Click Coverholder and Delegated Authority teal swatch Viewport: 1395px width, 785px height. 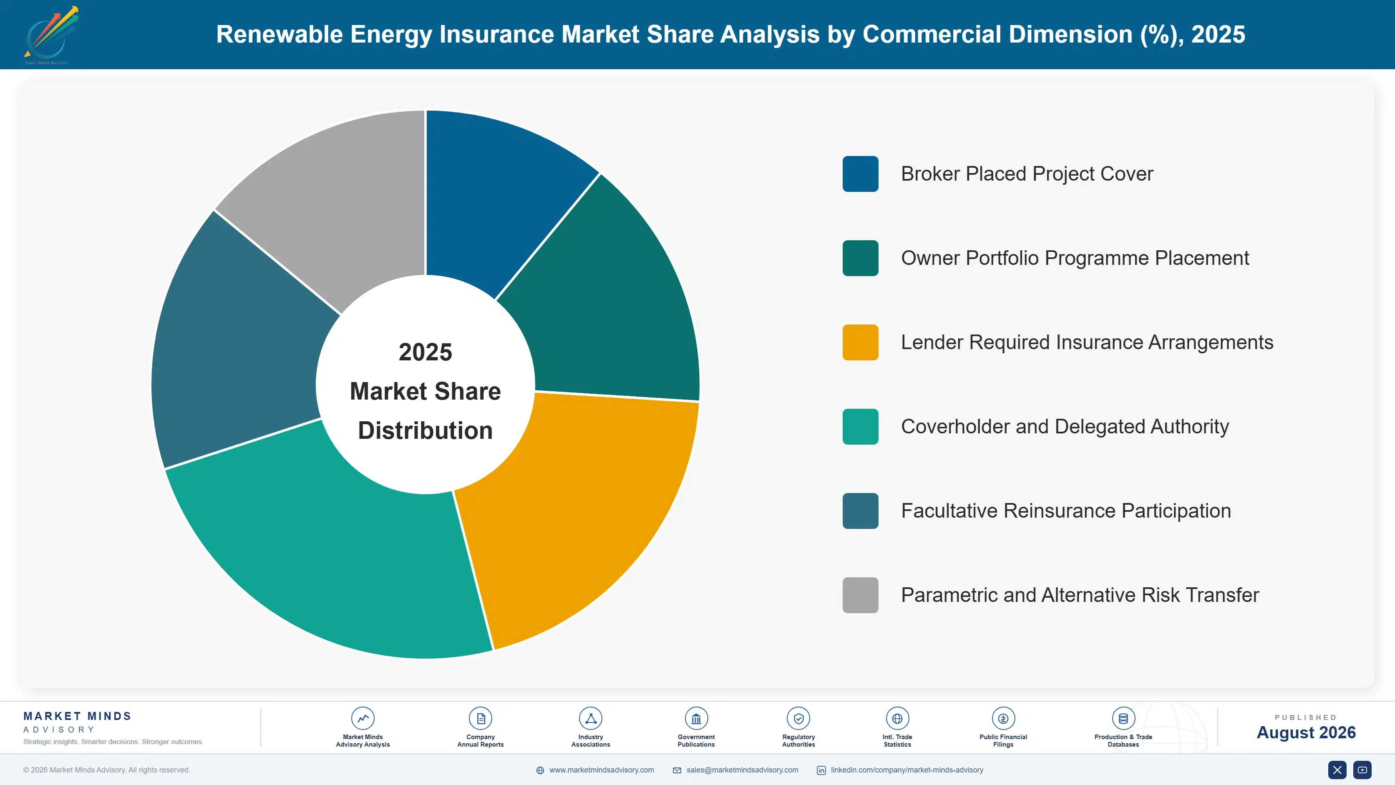(860, 427)
